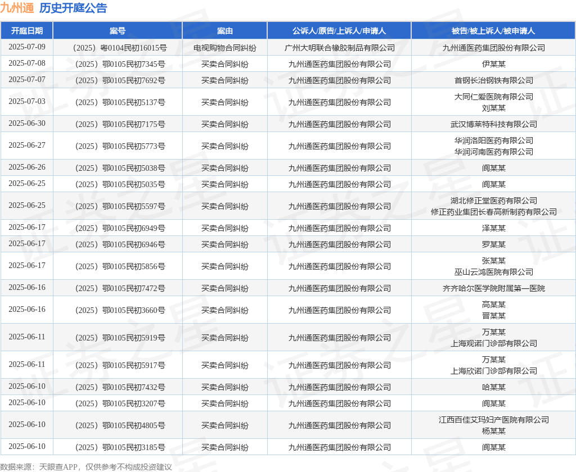Click date cell 2025-06-26
The image size is (576, 472).
27,167
